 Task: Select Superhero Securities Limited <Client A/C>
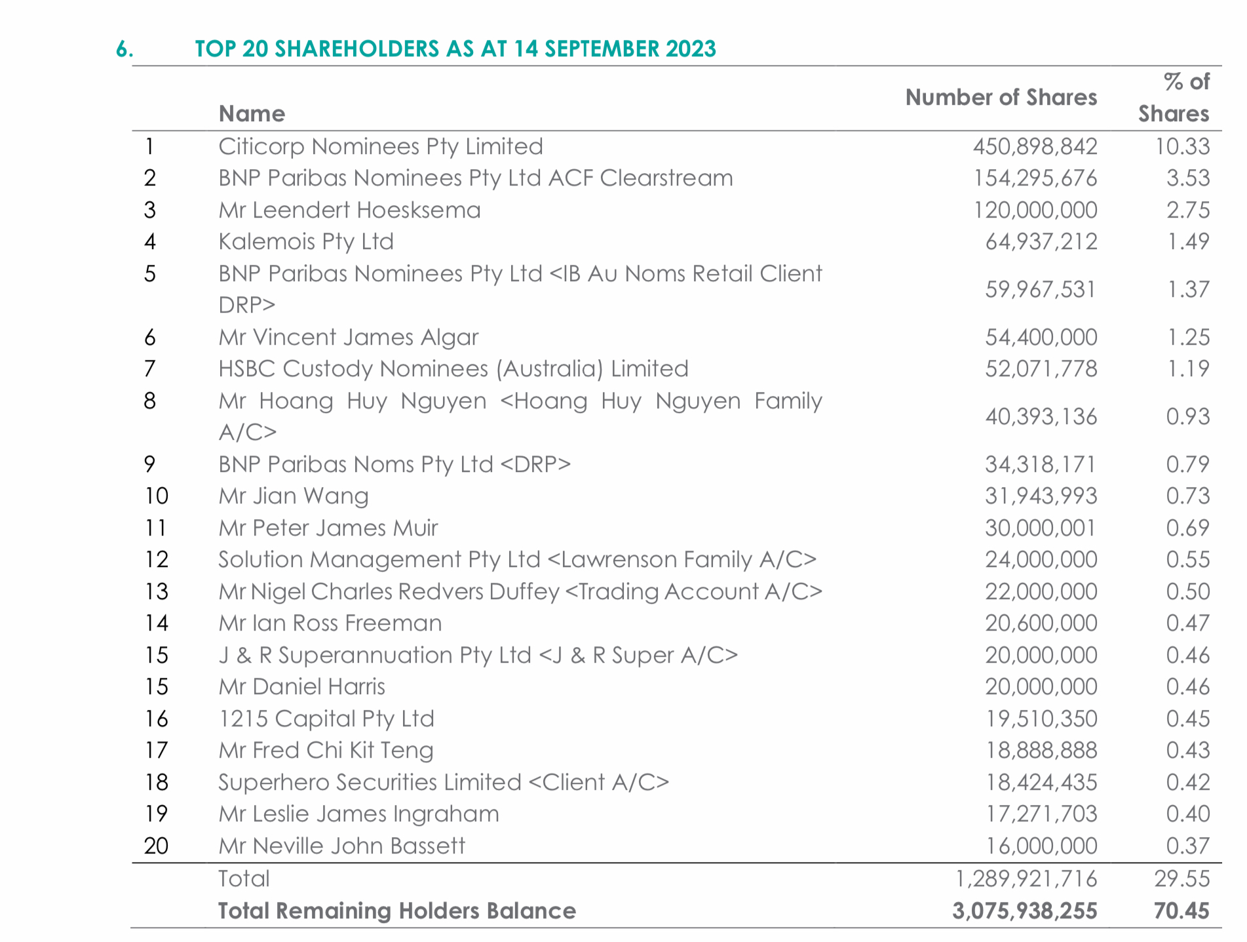click(x=444, y=782)
